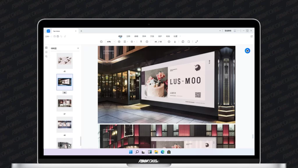This screenshot has height=168, width=298.
Task: Expand the 文件 file menu
Action: [47, 36]
